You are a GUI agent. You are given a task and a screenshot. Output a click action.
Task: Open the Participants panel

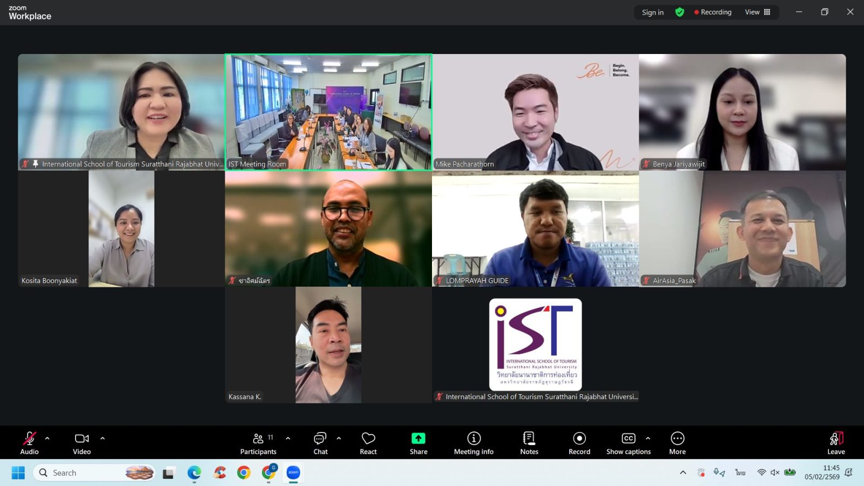258,443
